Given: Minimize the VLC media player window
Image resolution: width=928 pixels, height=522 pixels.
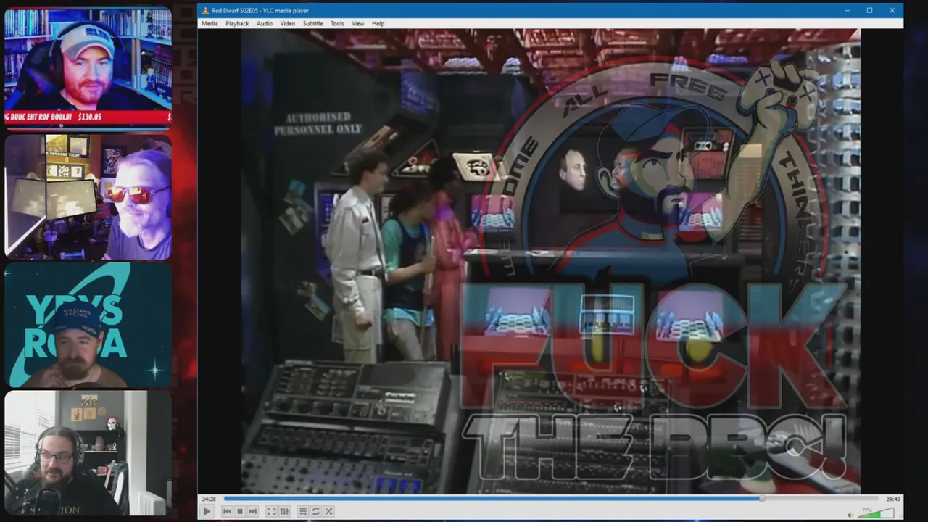Looking at the screenshot, I should (x=848, y=10).
